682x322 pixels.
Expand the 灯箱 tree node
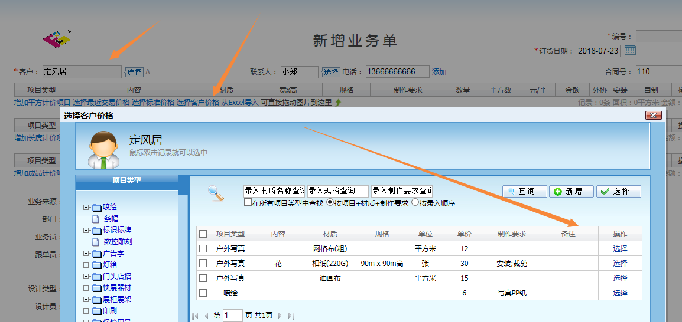[86, 265]
